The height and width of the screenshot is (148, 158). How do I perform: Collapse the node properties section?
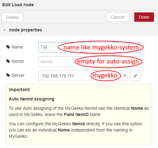pyautogui.click(x=5, y=30)
